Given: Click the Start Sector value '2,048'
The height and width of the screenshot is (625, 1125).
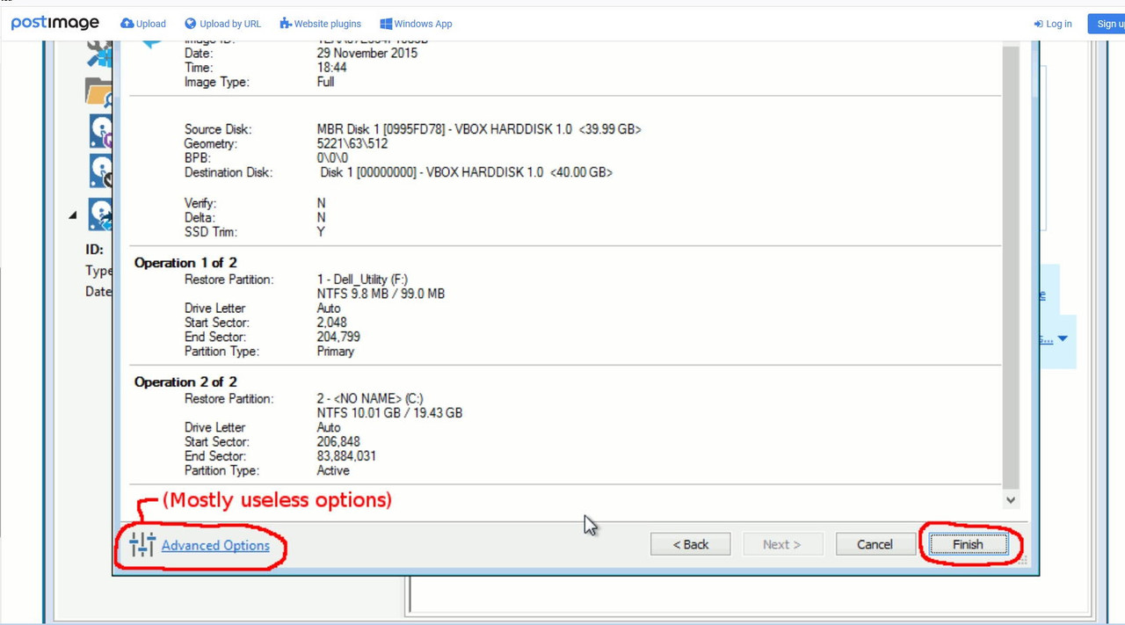Looking at the screenshot, I should pyautogui.click(x=332, y=323).
